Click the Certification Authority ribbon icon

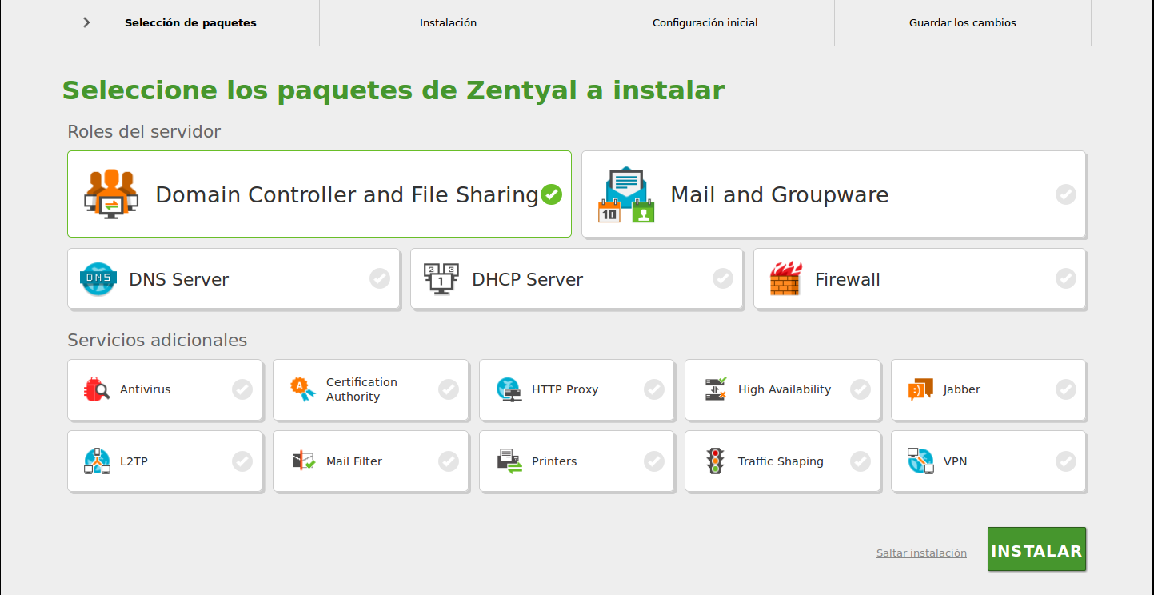302,389
